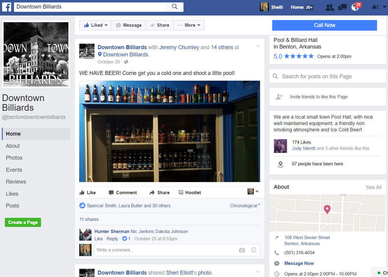Click the search magnifier button
Image resolution: width=388 pixels, height=277 pixels.
[x=175, y=7]
